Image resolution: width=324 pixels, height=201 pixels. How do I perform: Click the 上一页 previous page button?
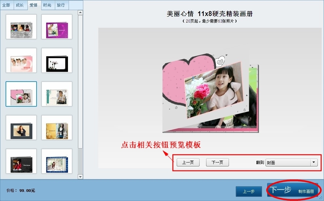[x=188, y=162]
